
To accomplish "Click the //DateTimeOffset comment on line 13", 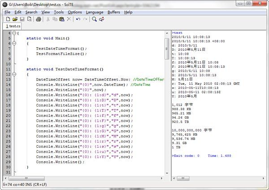I will tap(148, 80).
